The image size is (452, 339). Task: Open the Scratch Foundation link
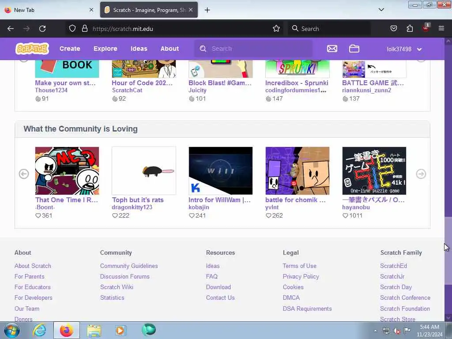tap(405, 309)
